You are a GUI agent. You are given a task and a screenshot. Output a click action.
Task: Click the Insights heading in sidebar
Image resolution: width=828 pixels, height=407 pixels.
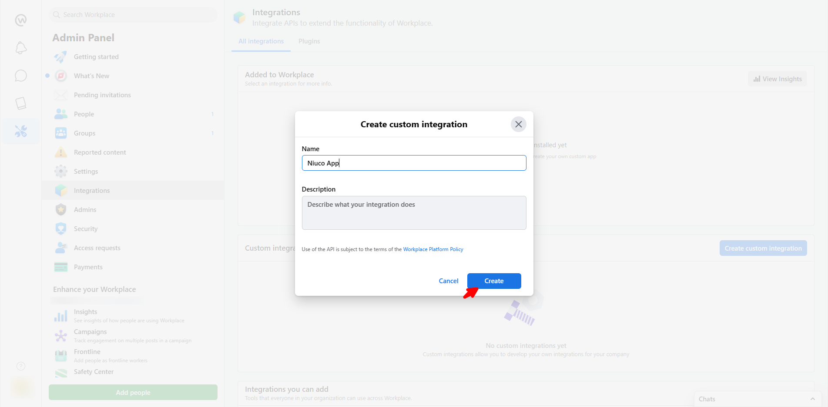85,312
